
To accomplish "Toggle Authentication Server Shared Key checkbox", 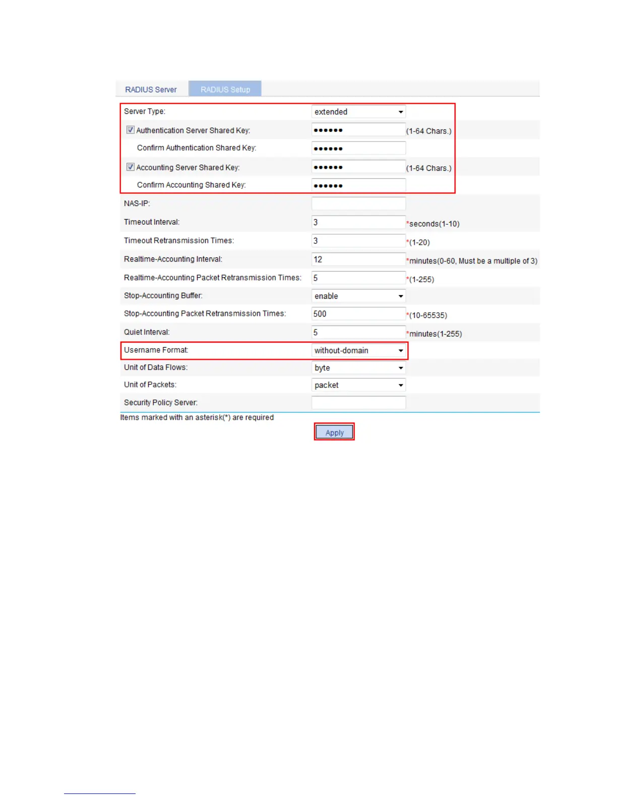I will coord(131,130).
